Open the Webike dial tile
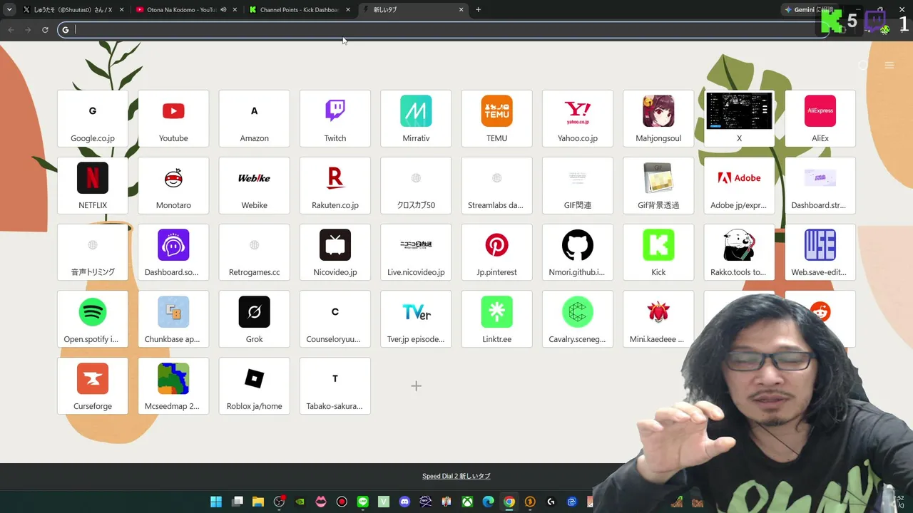This screenshot has width=913, height=513. tap(254, 185)
